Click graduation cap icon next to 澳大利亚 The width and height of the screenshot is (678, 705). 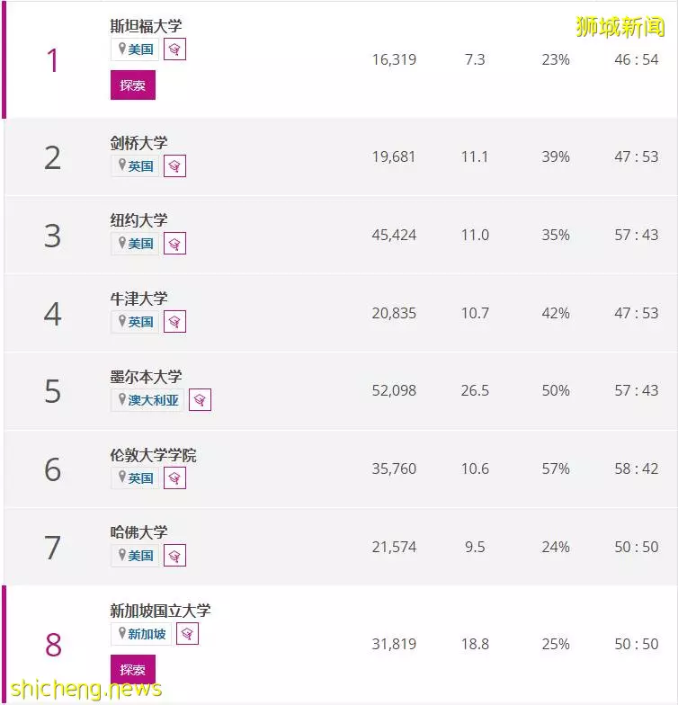[x=200, y=399]
